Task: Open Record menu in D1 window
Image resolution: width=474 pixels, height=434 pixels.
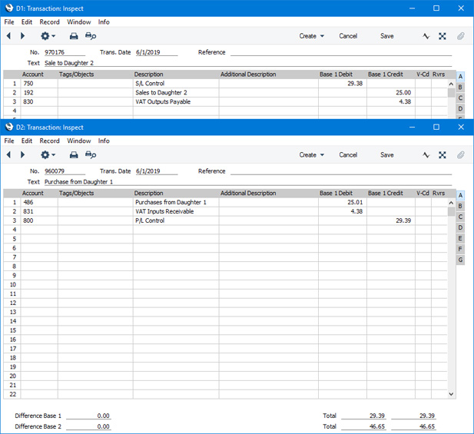Action: 50,22
